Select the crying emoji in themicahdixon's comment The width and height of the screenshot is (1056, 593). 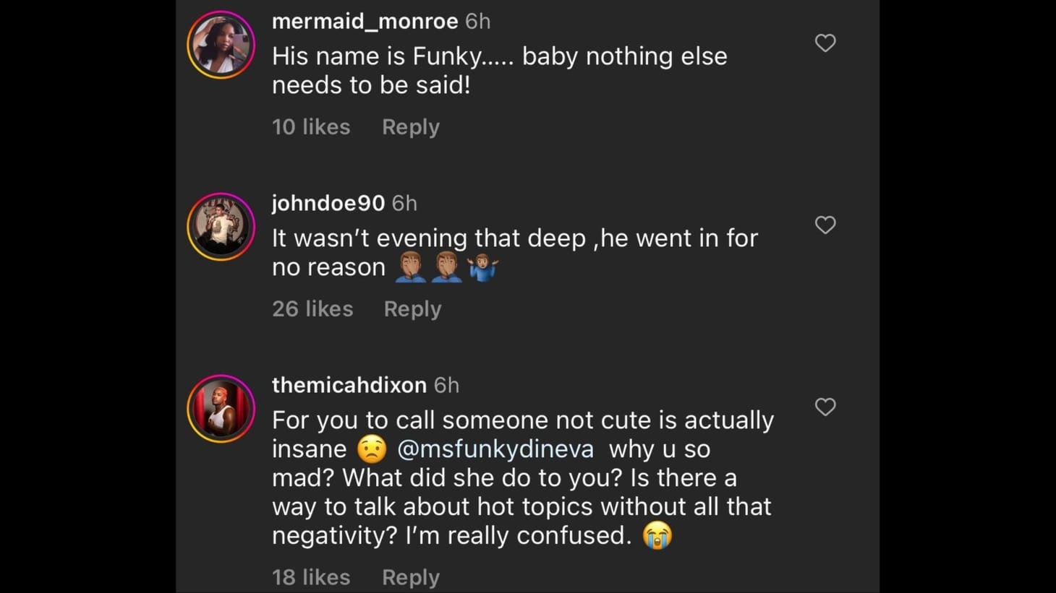pos(657,536)
